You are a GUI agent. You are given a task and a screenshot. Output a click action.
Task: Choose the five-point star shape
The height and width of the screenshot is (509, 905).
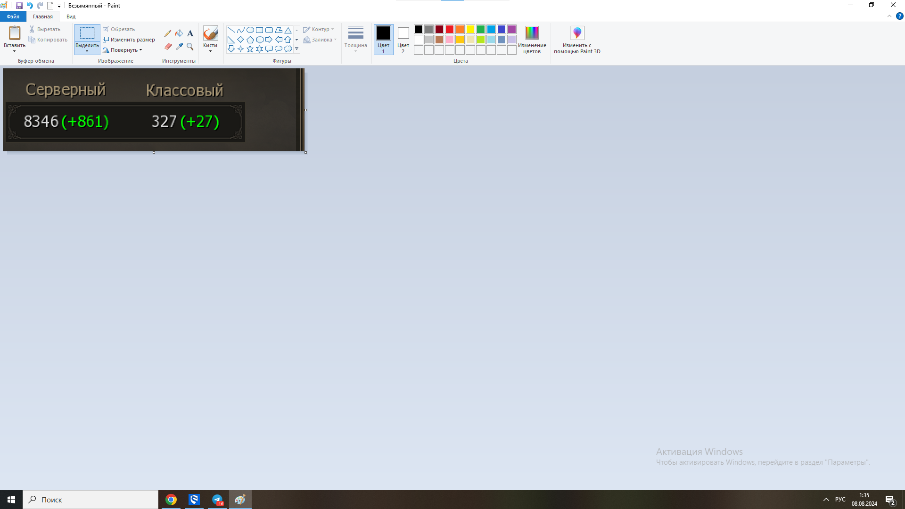250,49
